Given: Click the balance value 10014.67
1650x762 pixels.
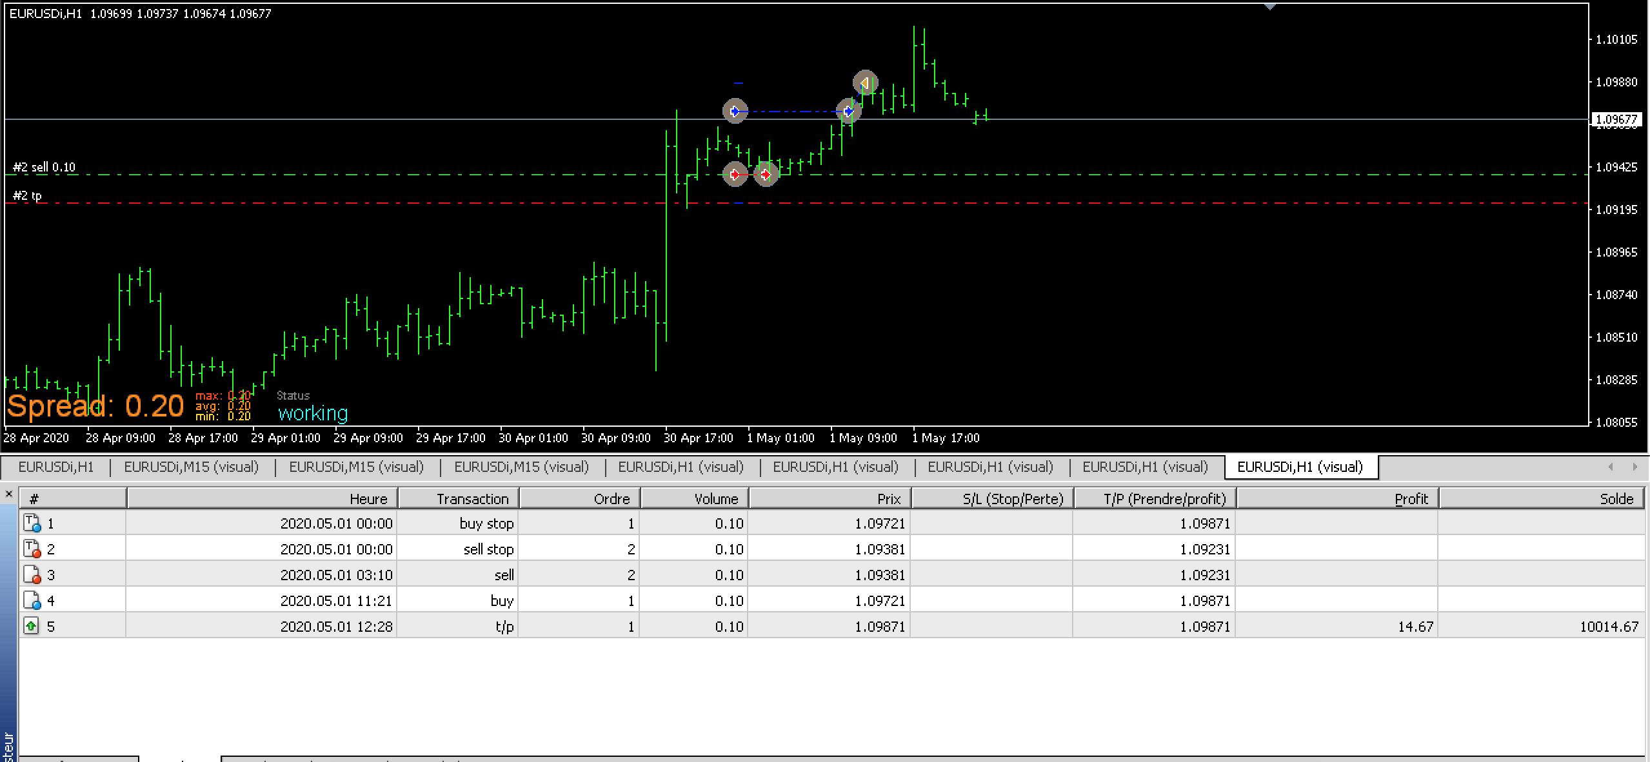Looking at the screenshot, I should (x=1609, y=626).
